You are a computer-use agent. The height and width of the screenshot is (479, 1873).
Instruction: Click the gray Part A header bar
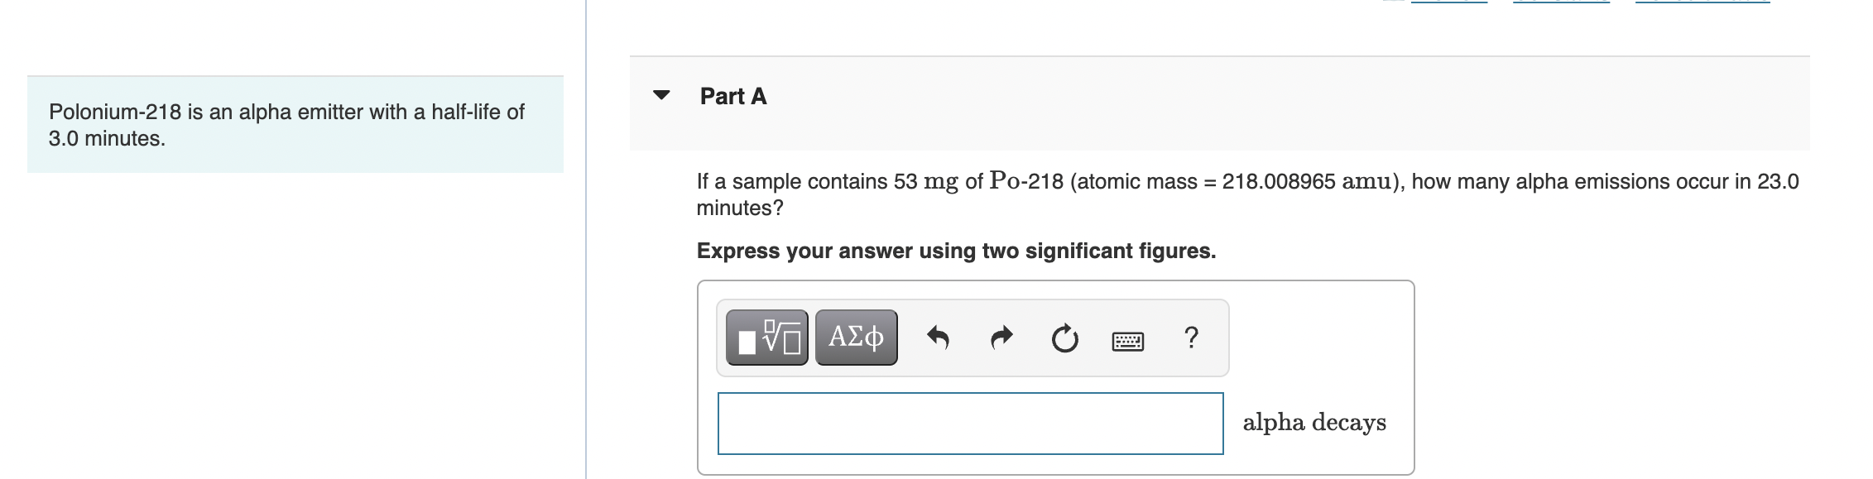pos(1219,103)
